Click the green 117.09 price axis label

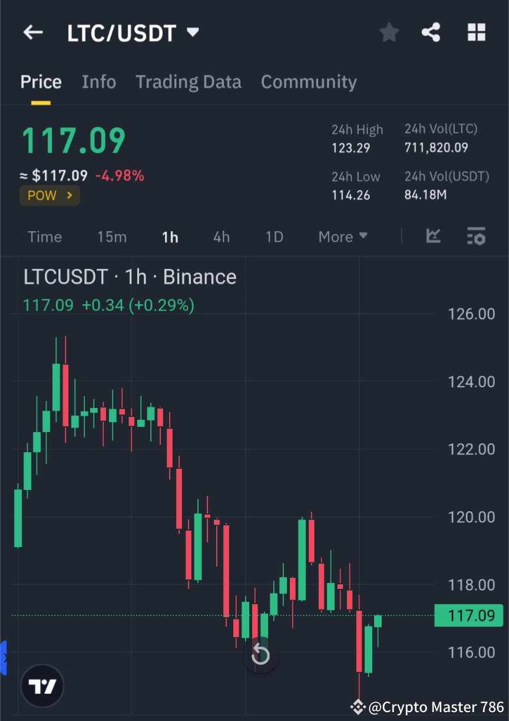point(469,615)
